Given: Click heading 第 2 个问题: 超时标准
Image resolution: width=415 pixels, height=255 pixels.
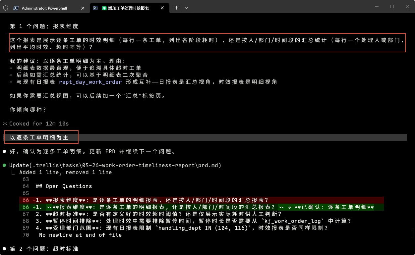Looking at the screenshot, I should point(44,249).
